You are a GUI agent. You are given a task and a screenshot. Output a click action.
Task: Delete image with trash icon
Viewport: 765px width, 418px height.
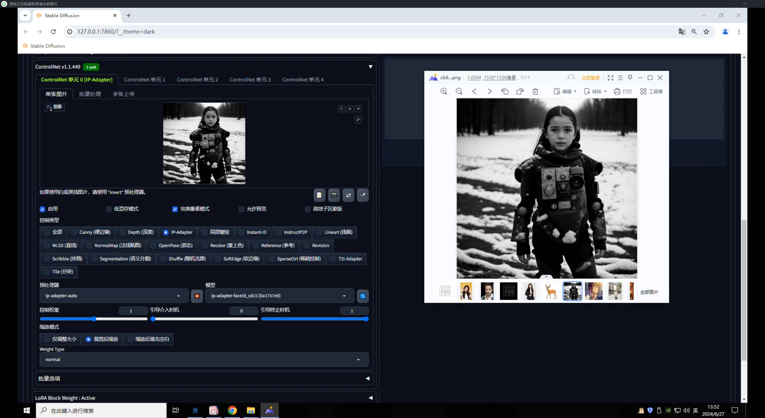[x=535, y=91]
